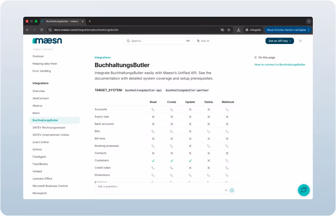
Task: Click the Search field
Action: click(x=158, y=41)
